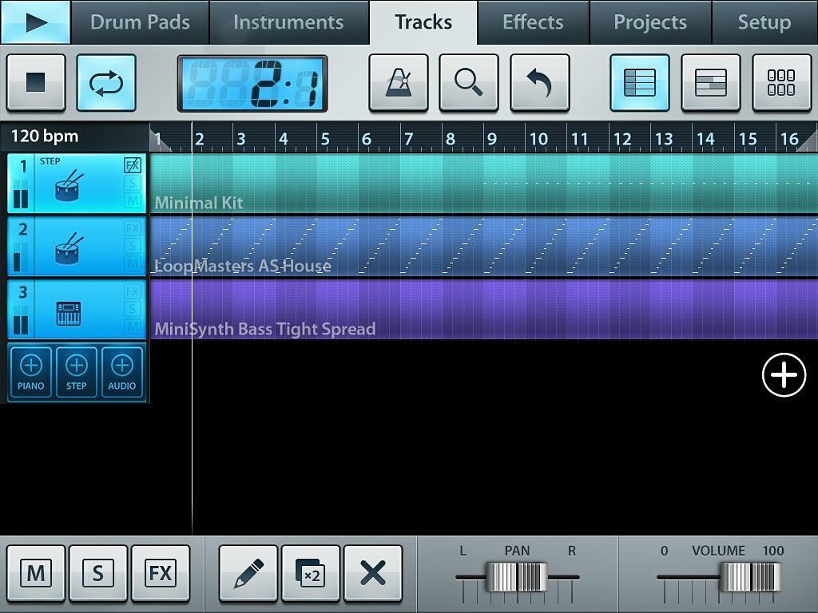
Task: Jump to bar 13 on the ruler
Action: click(664, 139)
